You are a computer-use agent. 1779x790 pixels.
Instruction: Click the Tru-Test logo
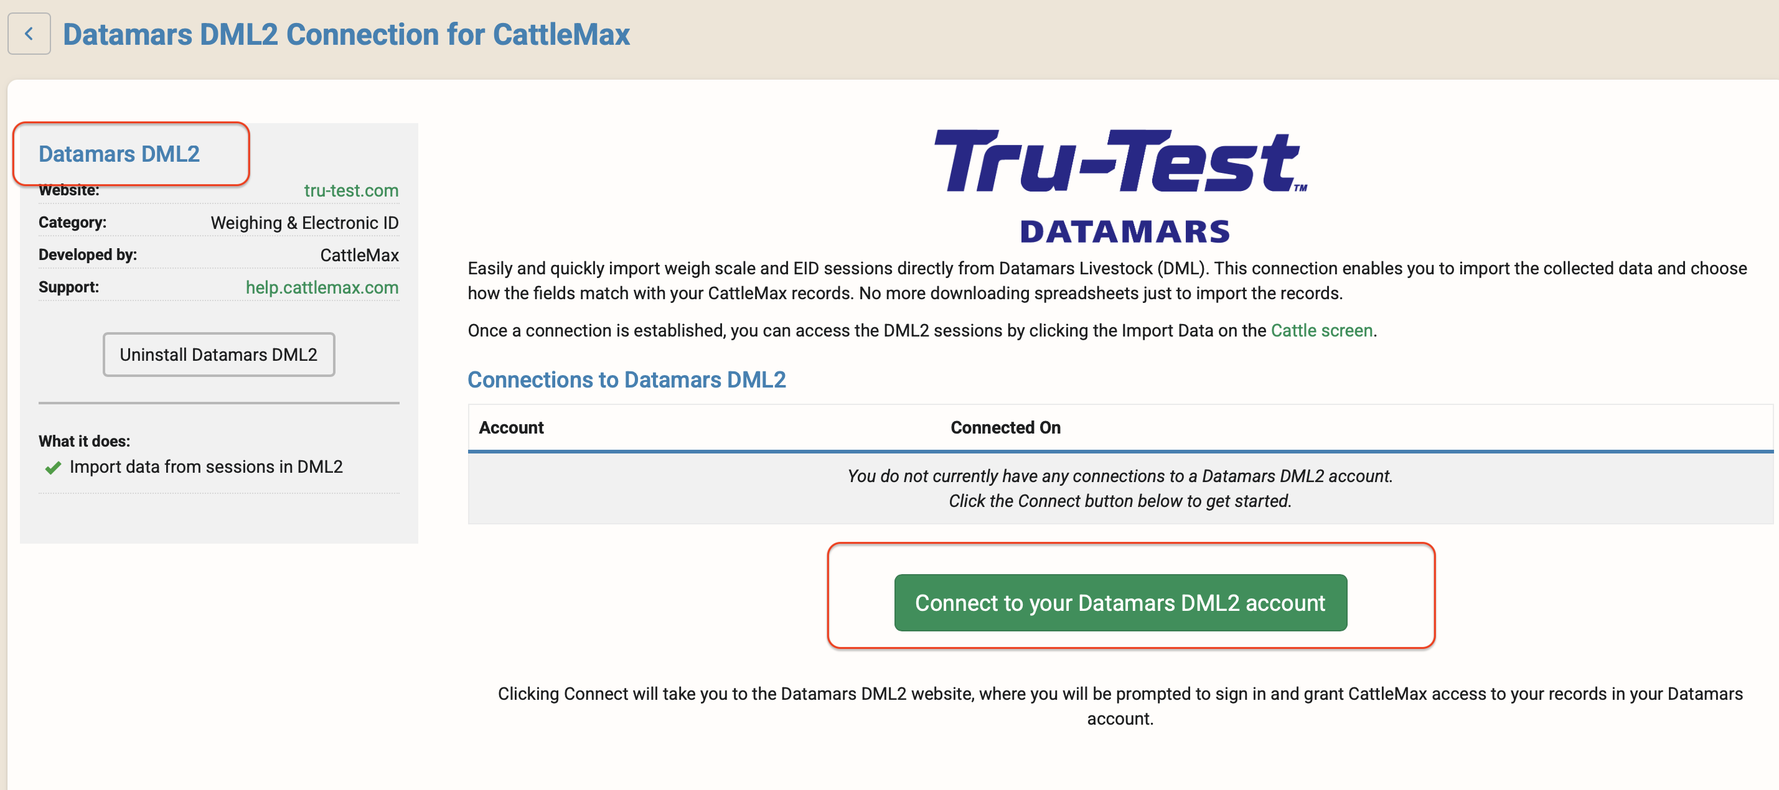pyautogui.click(x=1119, y=162)
